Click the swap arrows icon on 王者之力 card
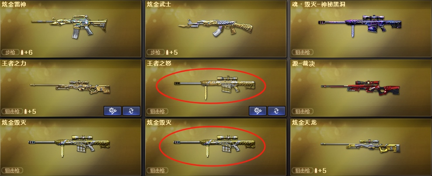432x176 pixels. click(131, 111)
